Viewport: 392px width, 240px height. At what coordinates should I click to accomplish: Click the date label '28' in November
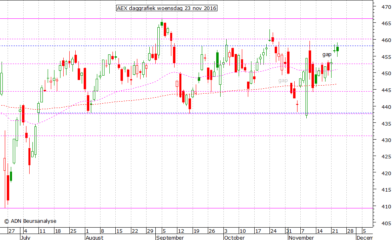coord(350,231)
